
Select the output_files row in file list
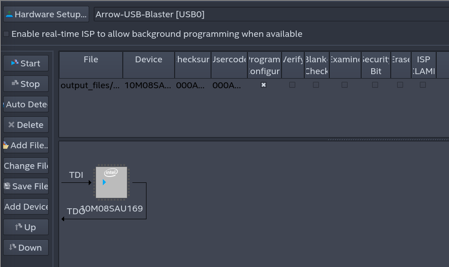tap(90, 85)
